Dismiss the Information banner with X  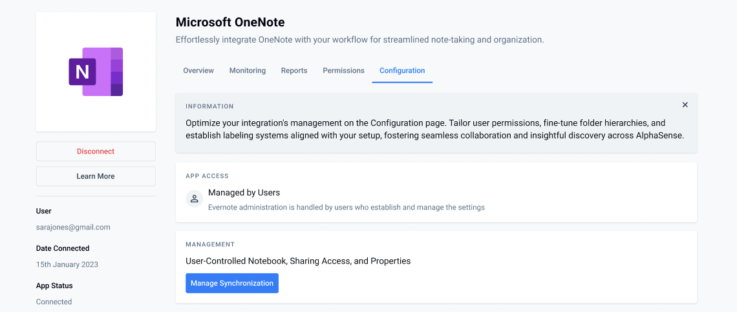[685, 105]
